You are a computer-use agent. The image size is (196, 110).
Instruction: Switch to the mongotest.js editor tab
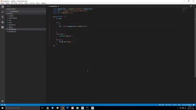click(x=53, y=6)
